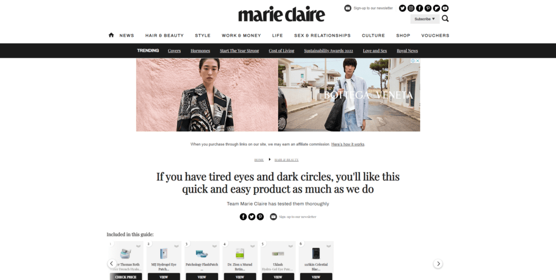Open the search magnifier icon
The width and height of the screenshot is (556, 280).
tap(445, 19)
